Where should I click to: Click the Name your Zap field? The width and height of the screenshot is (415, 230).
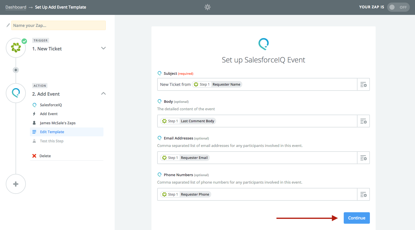(x=58, y=25)
